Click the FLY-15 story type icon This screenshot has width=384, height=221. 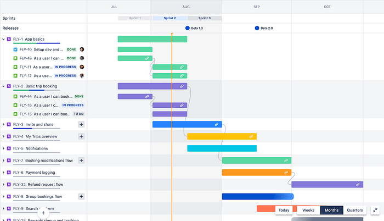point(15,114)
